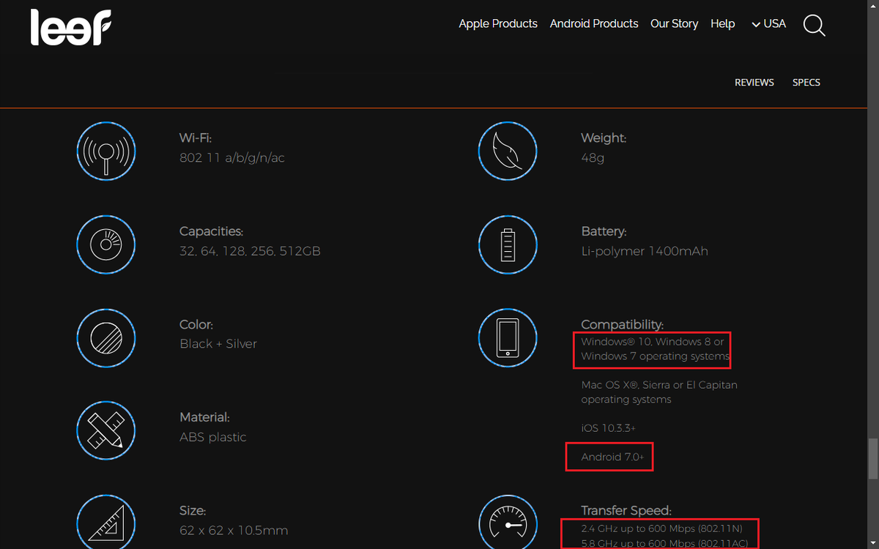The image size is (879, 549).
Task: Click the Color striped circle icon
Action: 106,338
